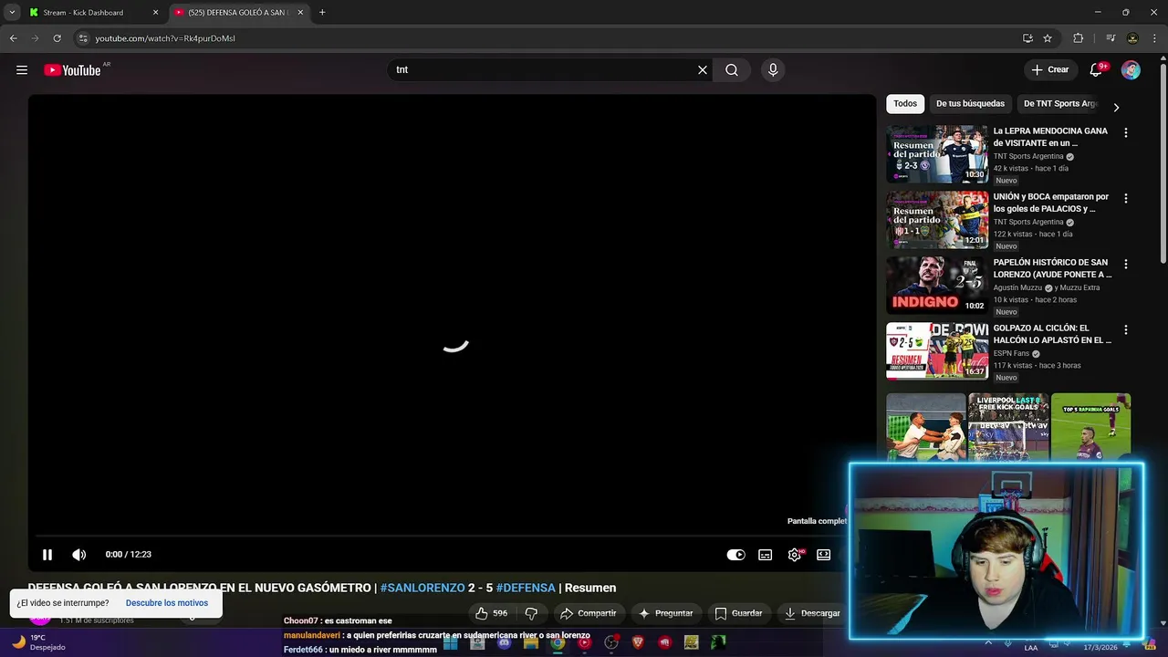This screenshot has height=657, width=1168.
Task: Show more filter chips with the arrow
Action: click(1116, 107)
